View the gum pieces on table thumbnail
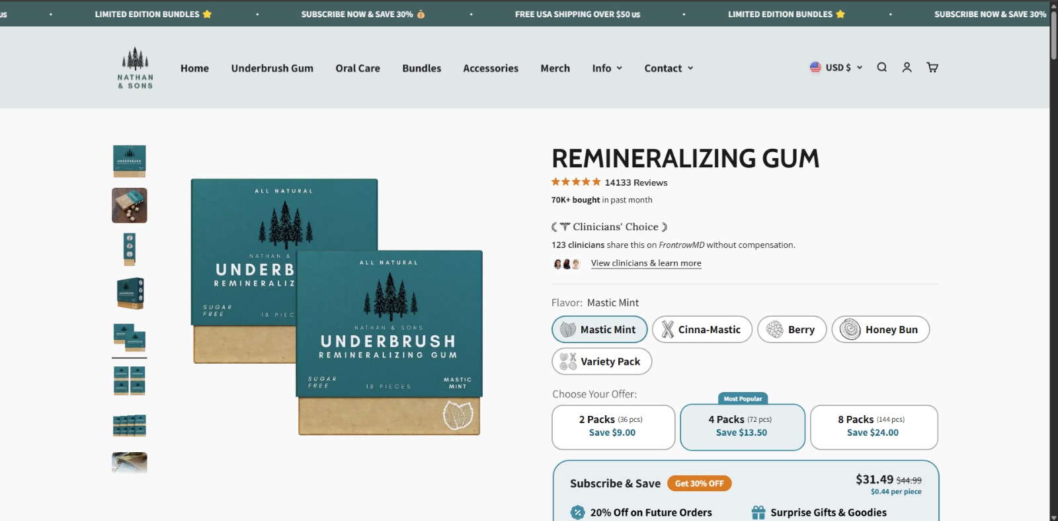This screenshot has height=521, width=1058. 130,205
